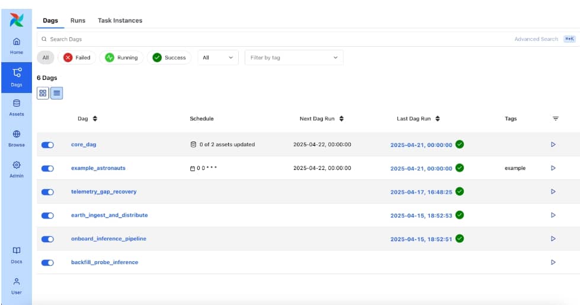Viewport: 580px width, 305px height.
Task: Sort by Last Dag Run arrows
Action: pyautogui.click(x=438, y=118)
